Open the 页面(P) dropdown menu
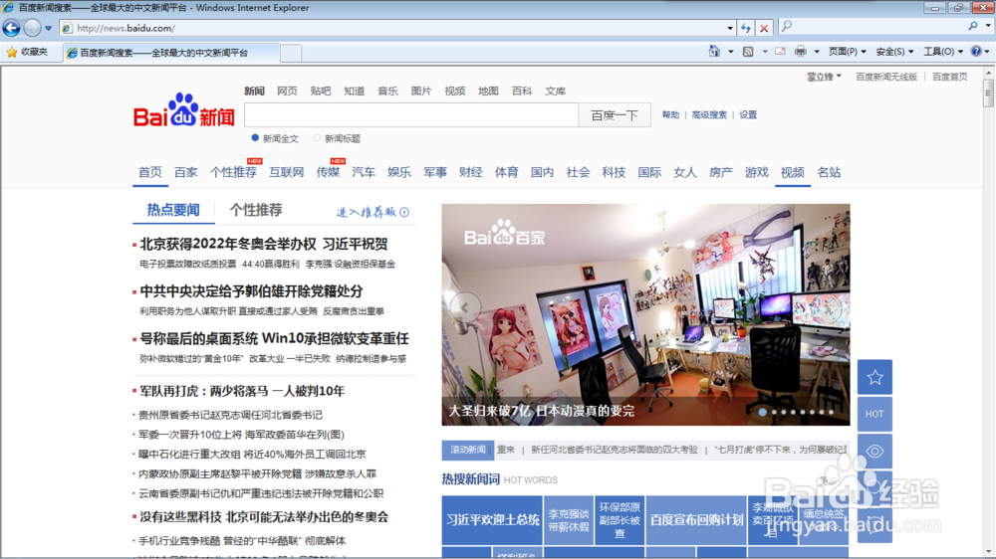This screenshot has height=559, width=996. point(848,52)
